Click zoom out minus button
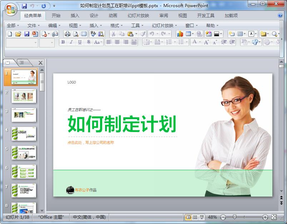The width and height of the screenshot is (287, 224). pyautogui.click(x=223, y=217)
